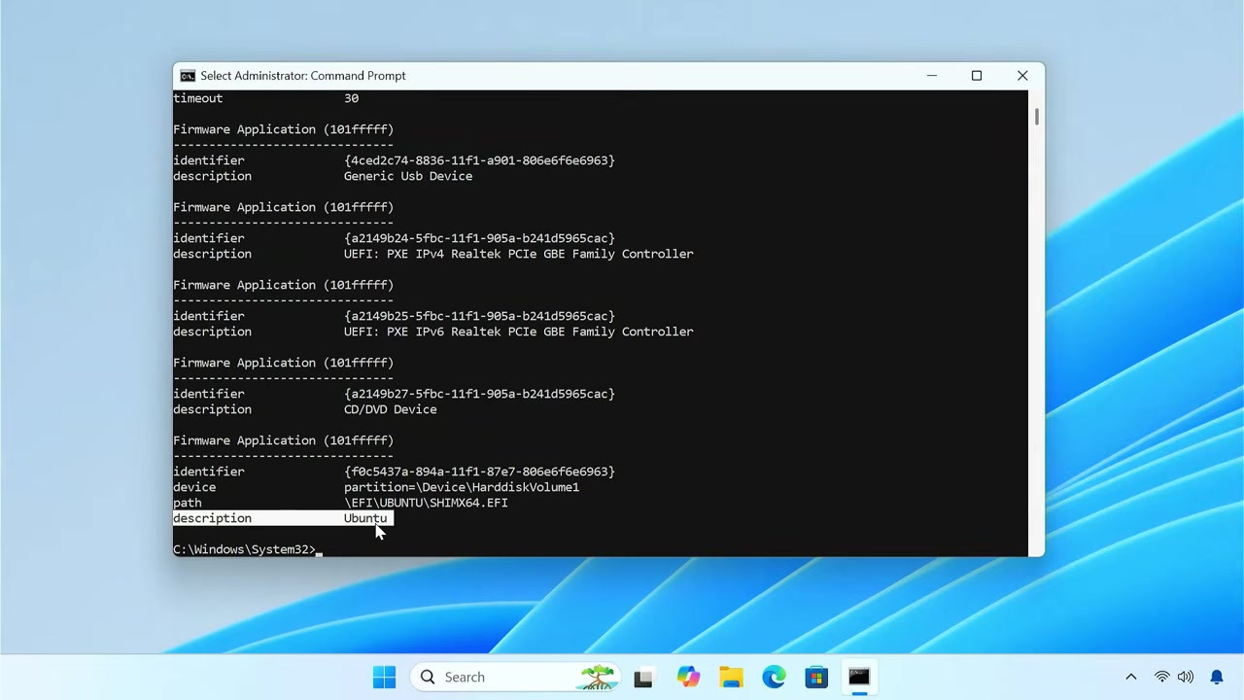The image size is (1244, 700).
Task: Click the identifier starting with f0c5437a
Action: 479,472
